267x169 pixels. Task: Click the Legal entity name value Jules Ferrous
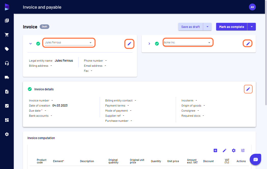point(64,61)
